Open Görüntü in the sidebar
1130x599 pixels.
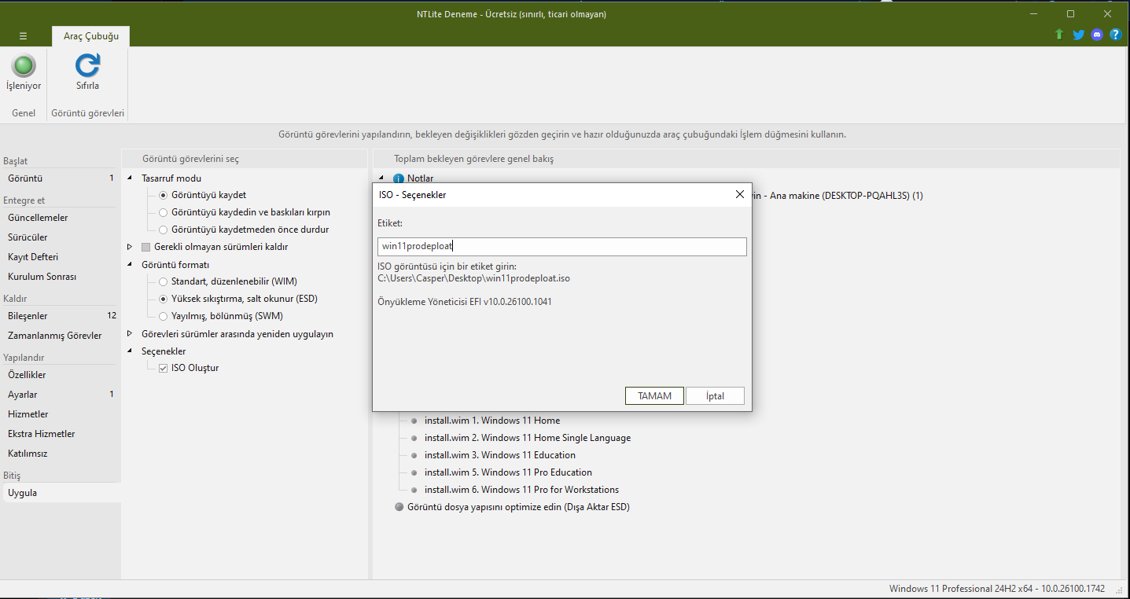coord(61,178)
